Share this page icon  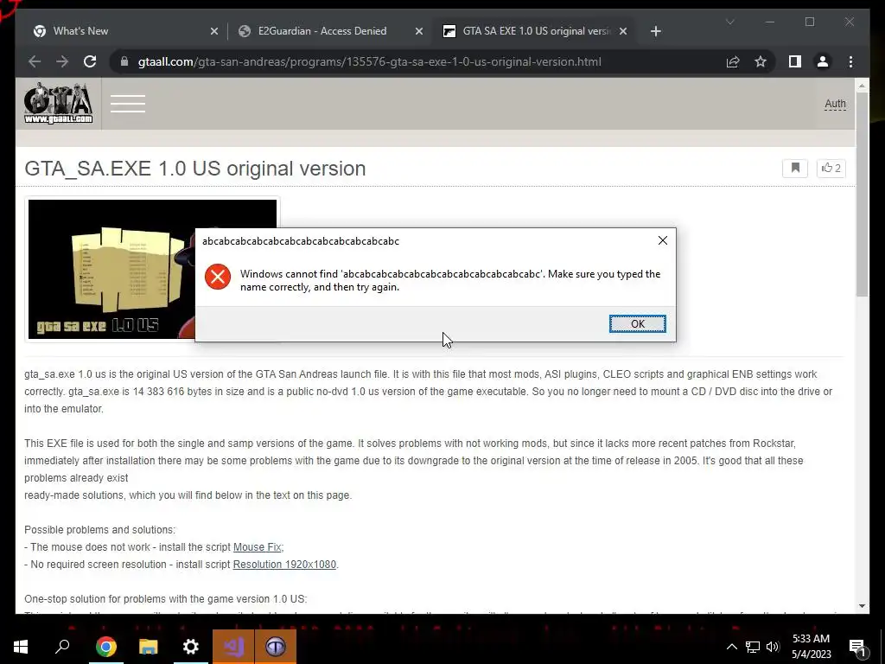pos(733,61)
